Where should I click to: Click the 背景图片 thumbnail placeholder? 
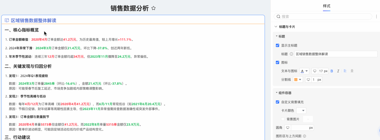tap(308, 119)
